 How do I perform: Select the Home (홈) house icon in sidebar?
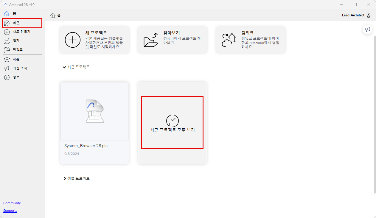pos(7,14)
